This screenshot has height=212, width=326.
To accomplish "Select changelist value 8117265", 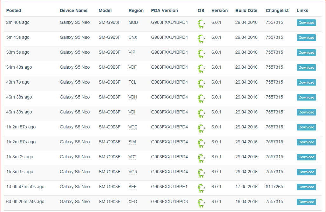I will coord(274,187).
